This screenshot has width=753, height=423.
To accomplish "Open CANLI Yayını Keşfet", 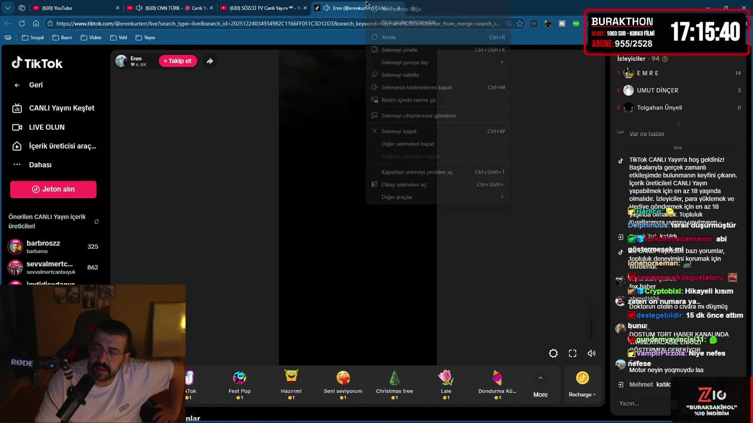I will point(54,108).
